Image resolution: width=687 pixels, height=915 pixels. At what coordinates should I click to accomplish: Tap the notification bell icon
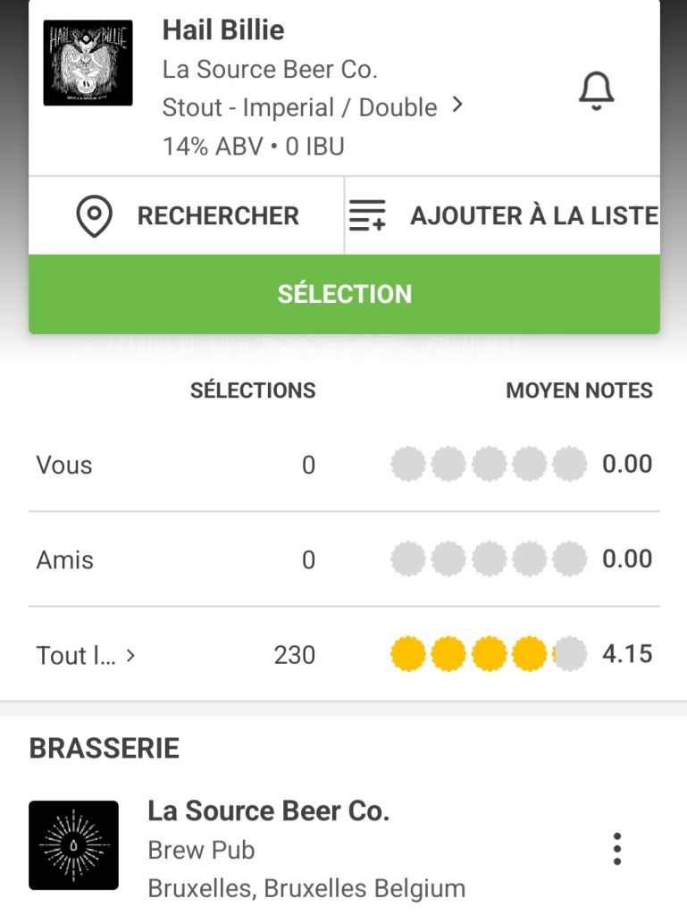tap(597, 91)
